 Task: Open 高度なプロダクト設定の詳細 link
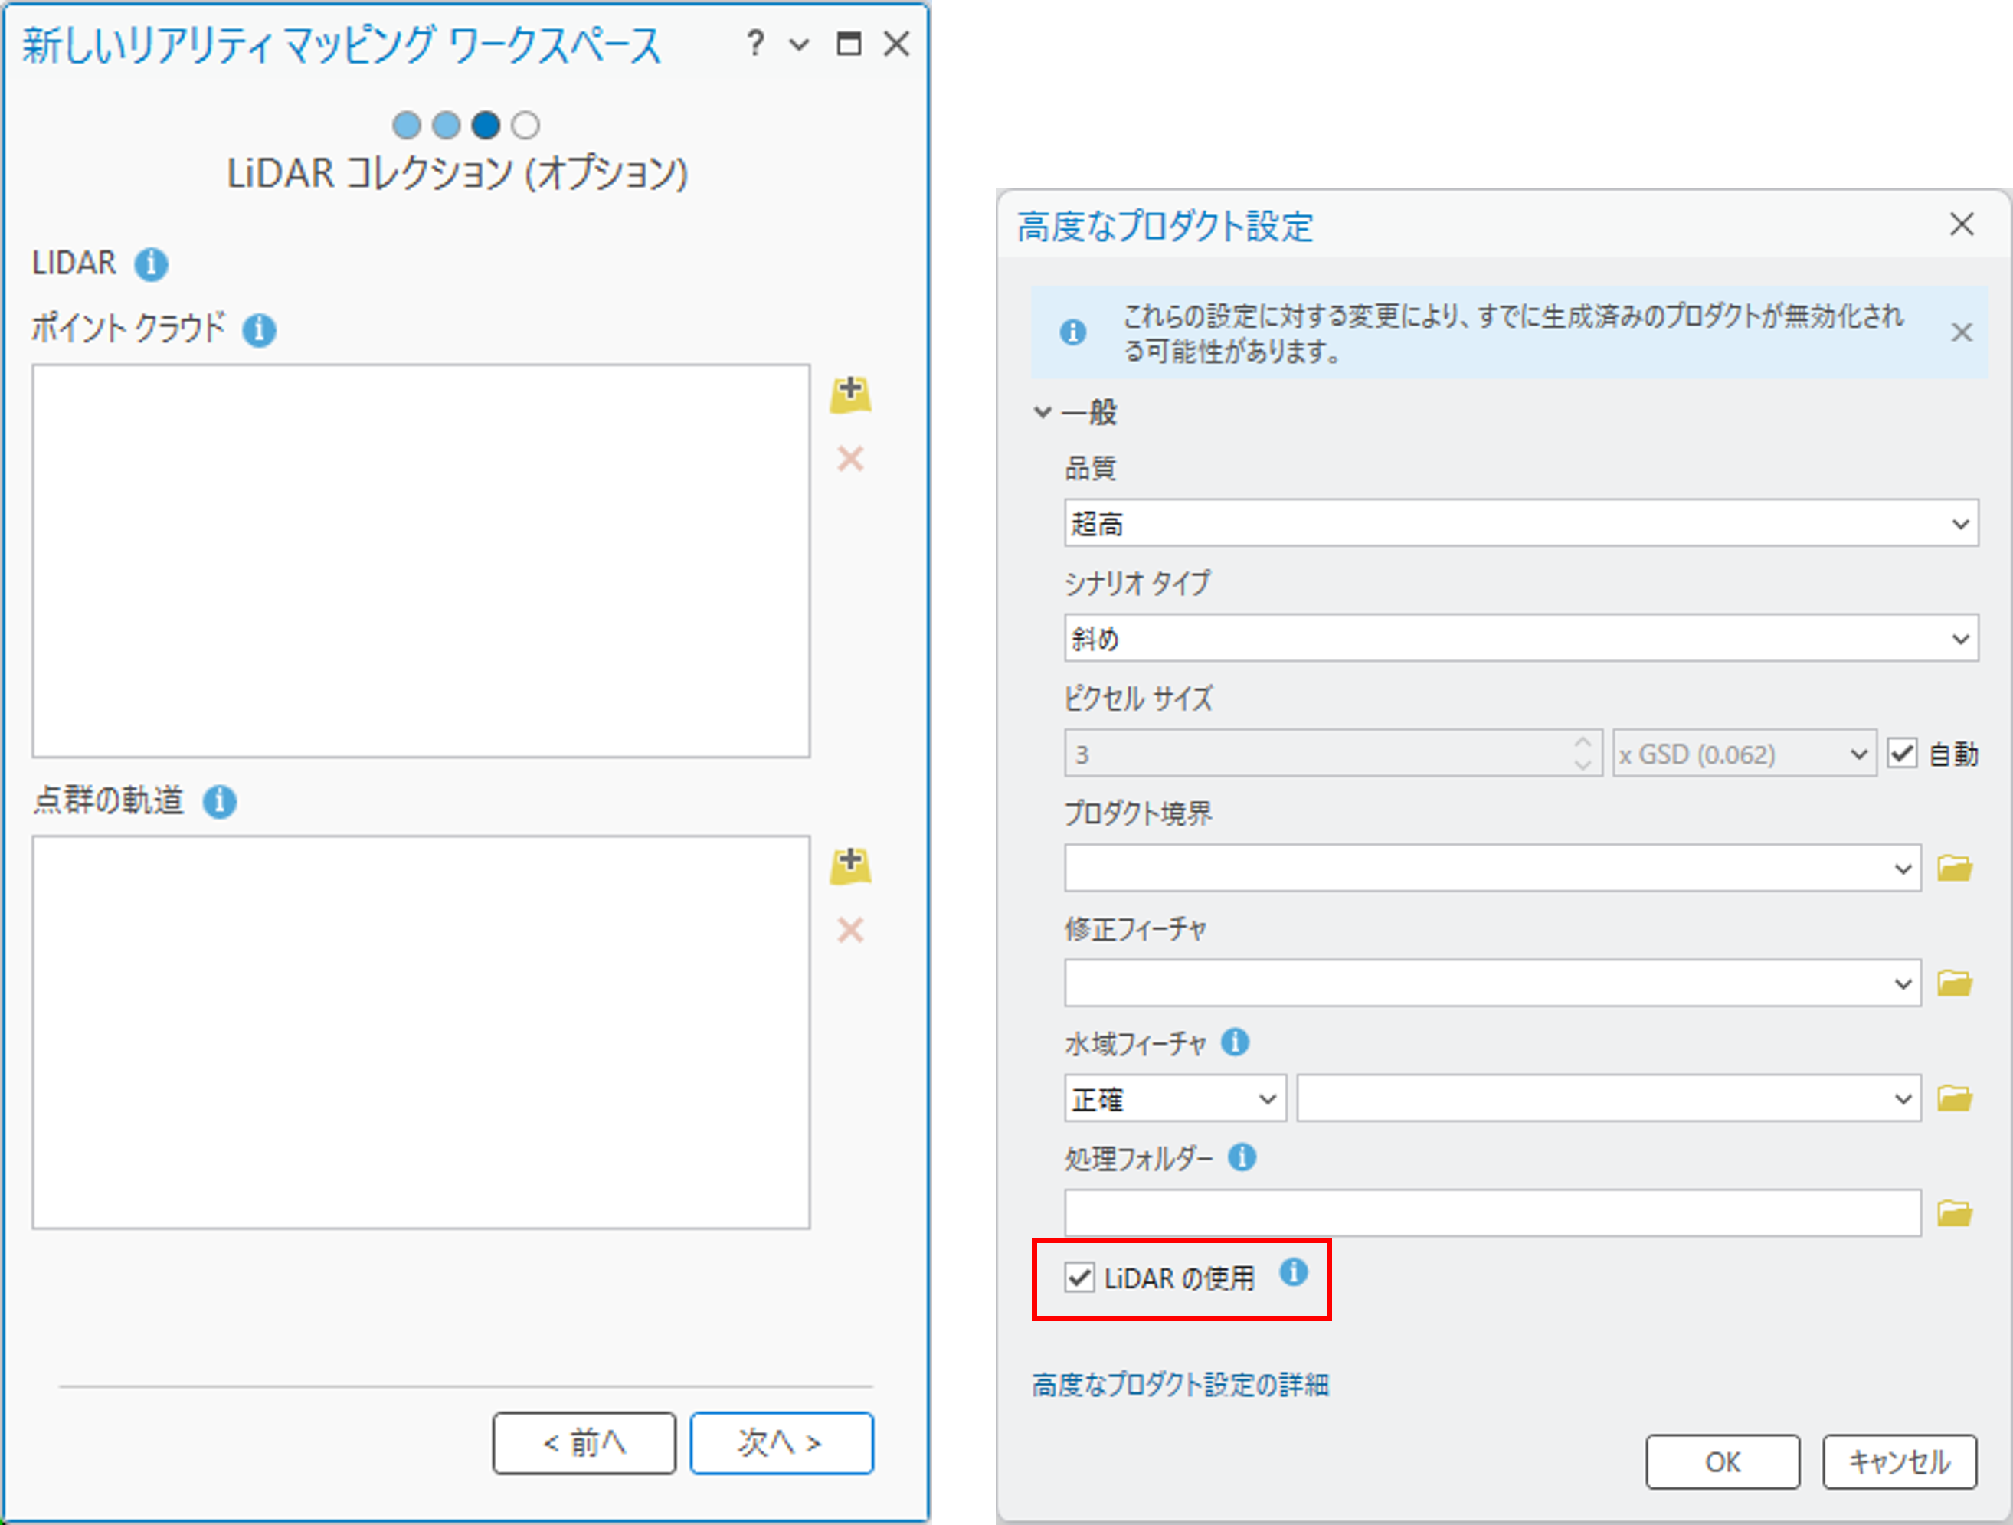click(x=1180, y=1385)
